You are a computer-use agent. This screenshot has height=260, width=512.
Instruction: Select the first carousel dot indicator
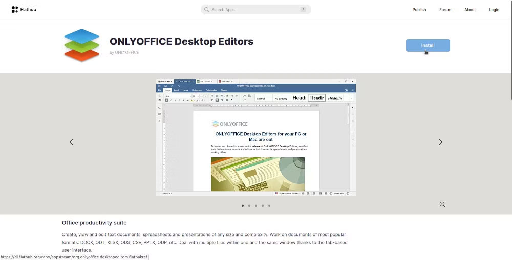(243, 205)
